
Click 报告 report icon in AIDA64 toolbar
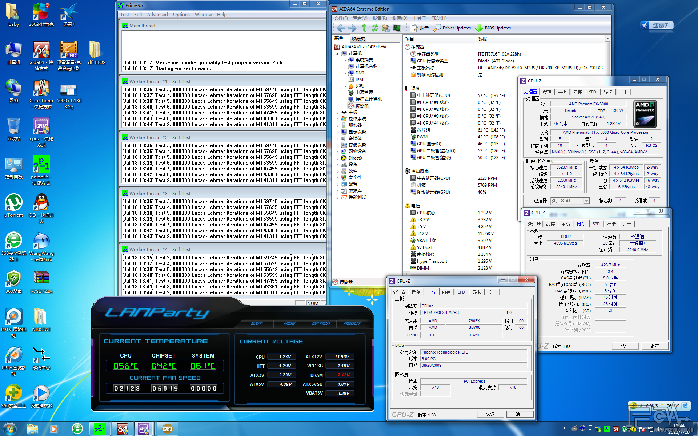click(x=420, y=28)
